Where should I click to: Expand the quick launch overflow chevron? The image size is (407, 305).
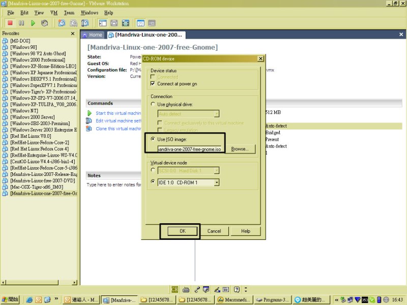[56, 299]
